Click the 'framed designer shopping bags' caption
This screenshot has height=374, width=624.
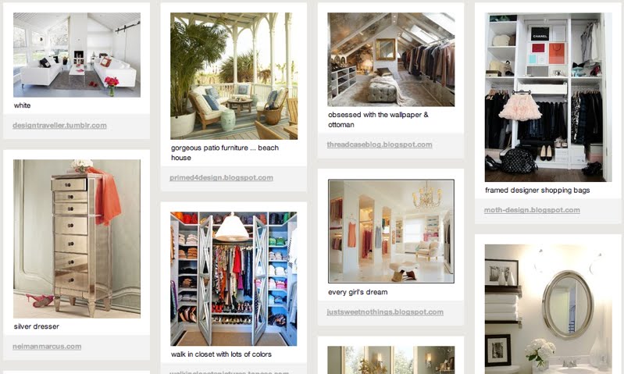537,191
